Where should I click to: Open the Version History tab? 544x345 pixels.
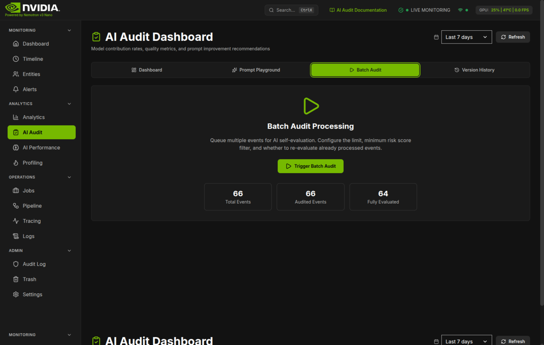coord(474,70)
